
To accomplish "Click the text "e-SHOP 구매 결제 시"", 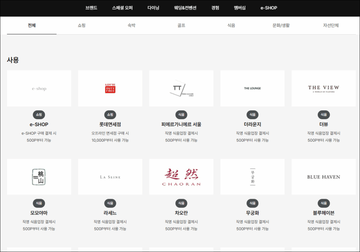I will click(x=39, y=133).
